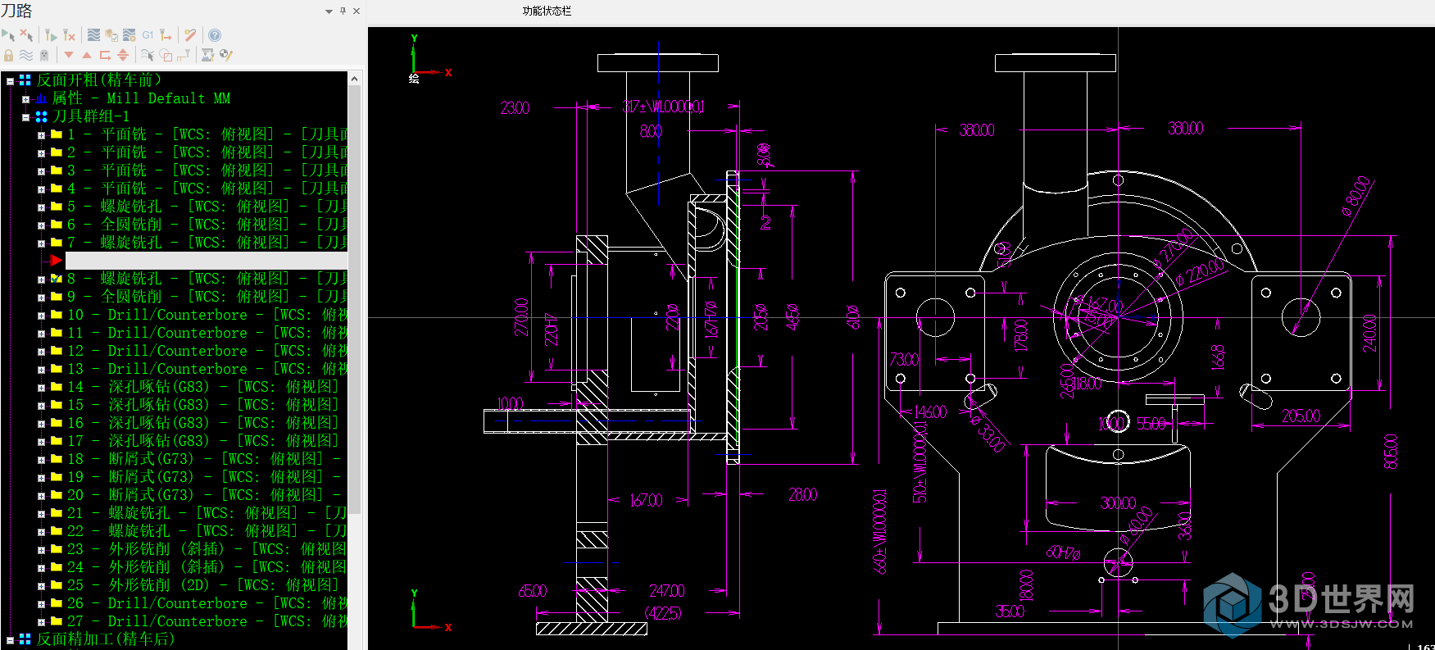
Task: Open simulator options
Action: point(129,35)
